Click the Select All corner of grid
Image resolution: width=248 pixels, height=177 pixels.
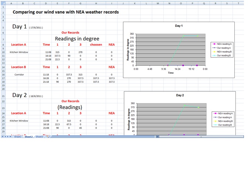[x=3, y=3]
